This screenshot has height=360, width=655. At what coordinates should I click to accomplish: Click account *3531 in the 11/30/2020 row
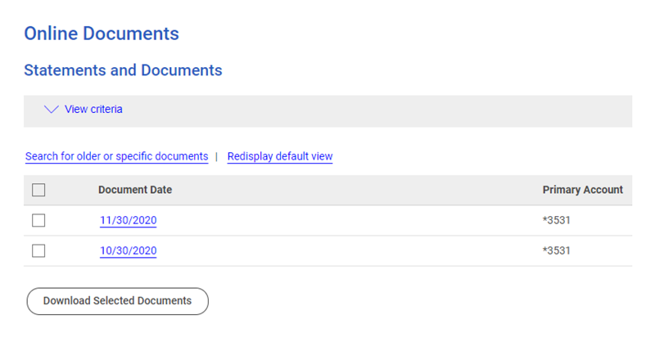557,221
